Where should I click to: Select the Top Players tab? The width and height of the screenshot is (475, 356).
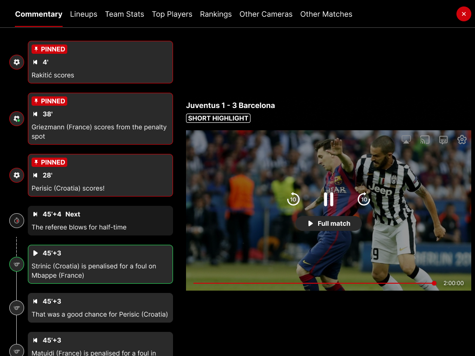tap(172, 14)
